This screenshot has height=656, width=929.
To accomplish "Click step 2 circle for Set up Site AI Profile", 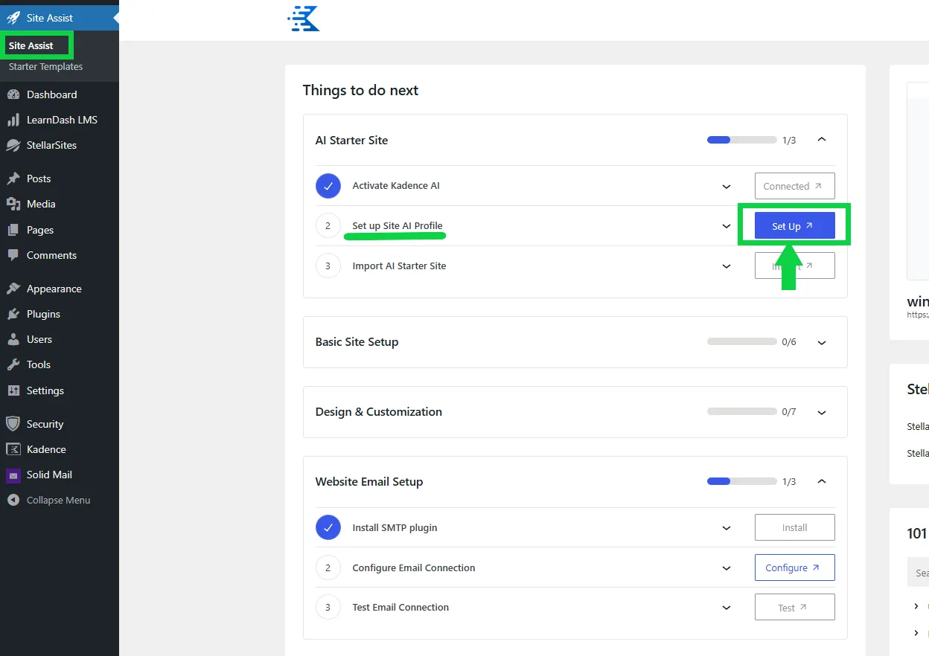I will 328,225.
